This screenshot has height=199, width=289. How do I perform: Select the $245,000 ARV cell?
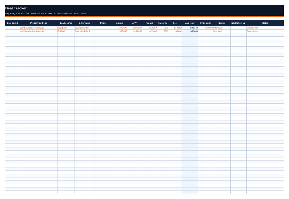134,28
